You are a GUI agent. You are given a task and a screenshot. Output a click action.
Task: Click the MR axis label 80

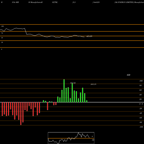tap(141, 86)
